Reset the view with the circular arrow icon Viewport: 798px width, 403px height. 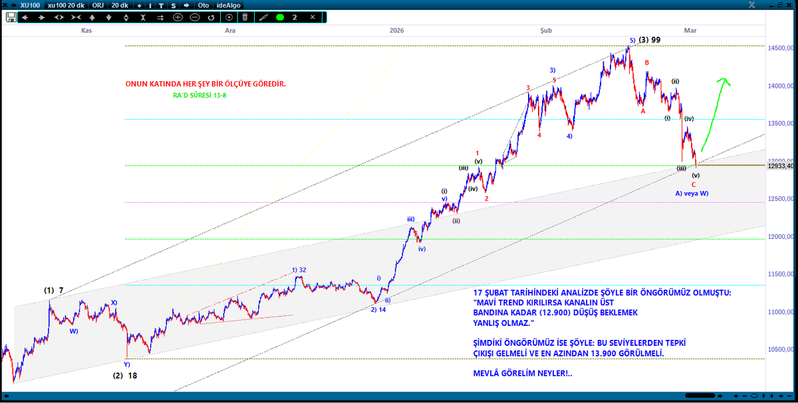pos(211,17)
